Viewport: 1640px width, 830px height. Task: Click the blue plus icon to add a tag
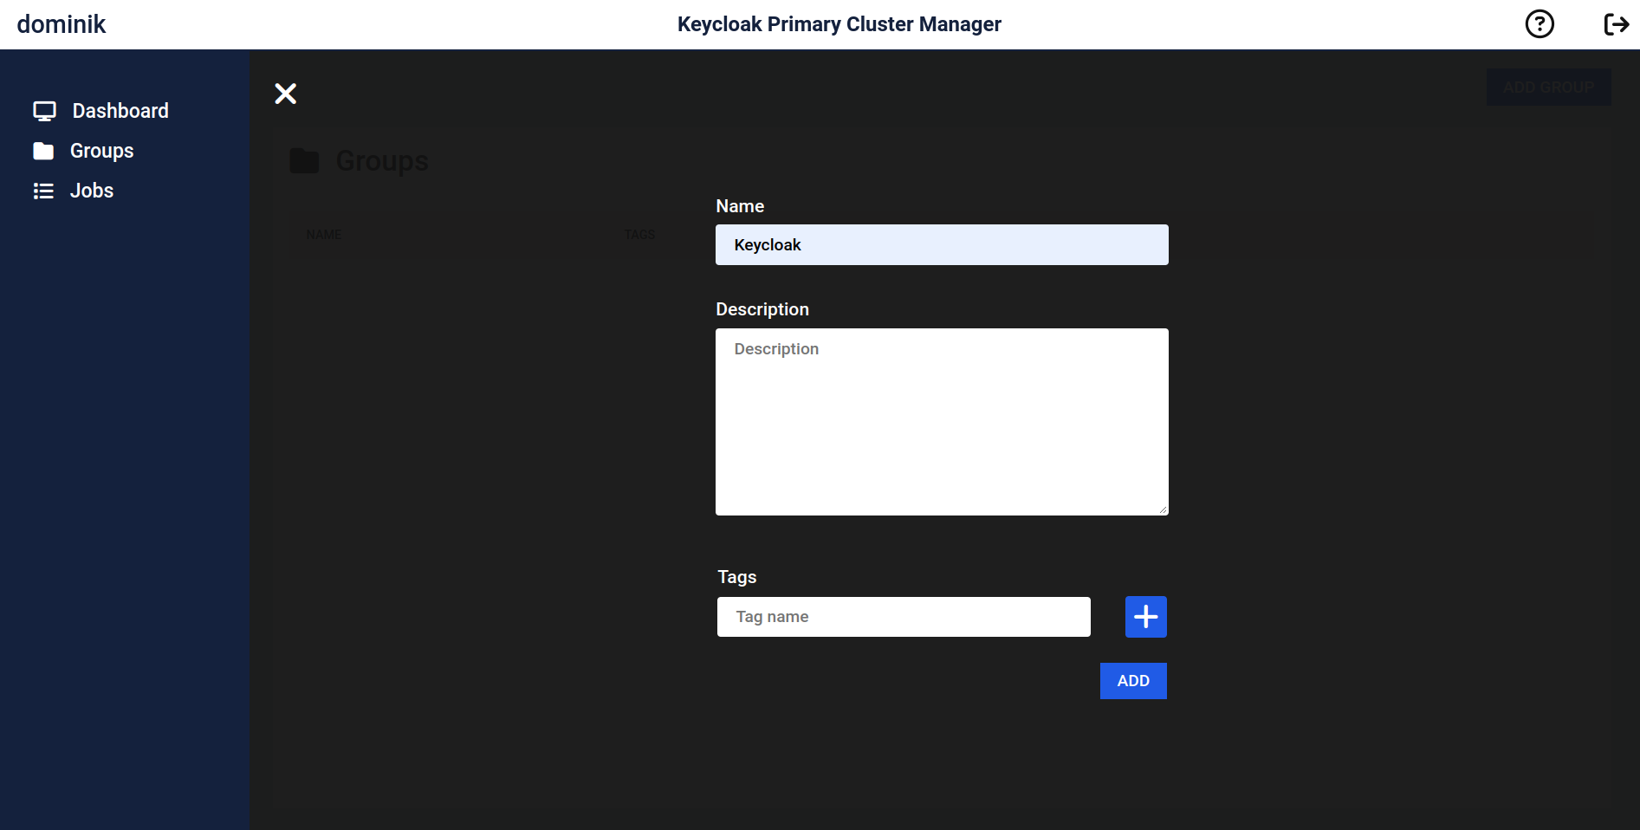point(1145,616)
